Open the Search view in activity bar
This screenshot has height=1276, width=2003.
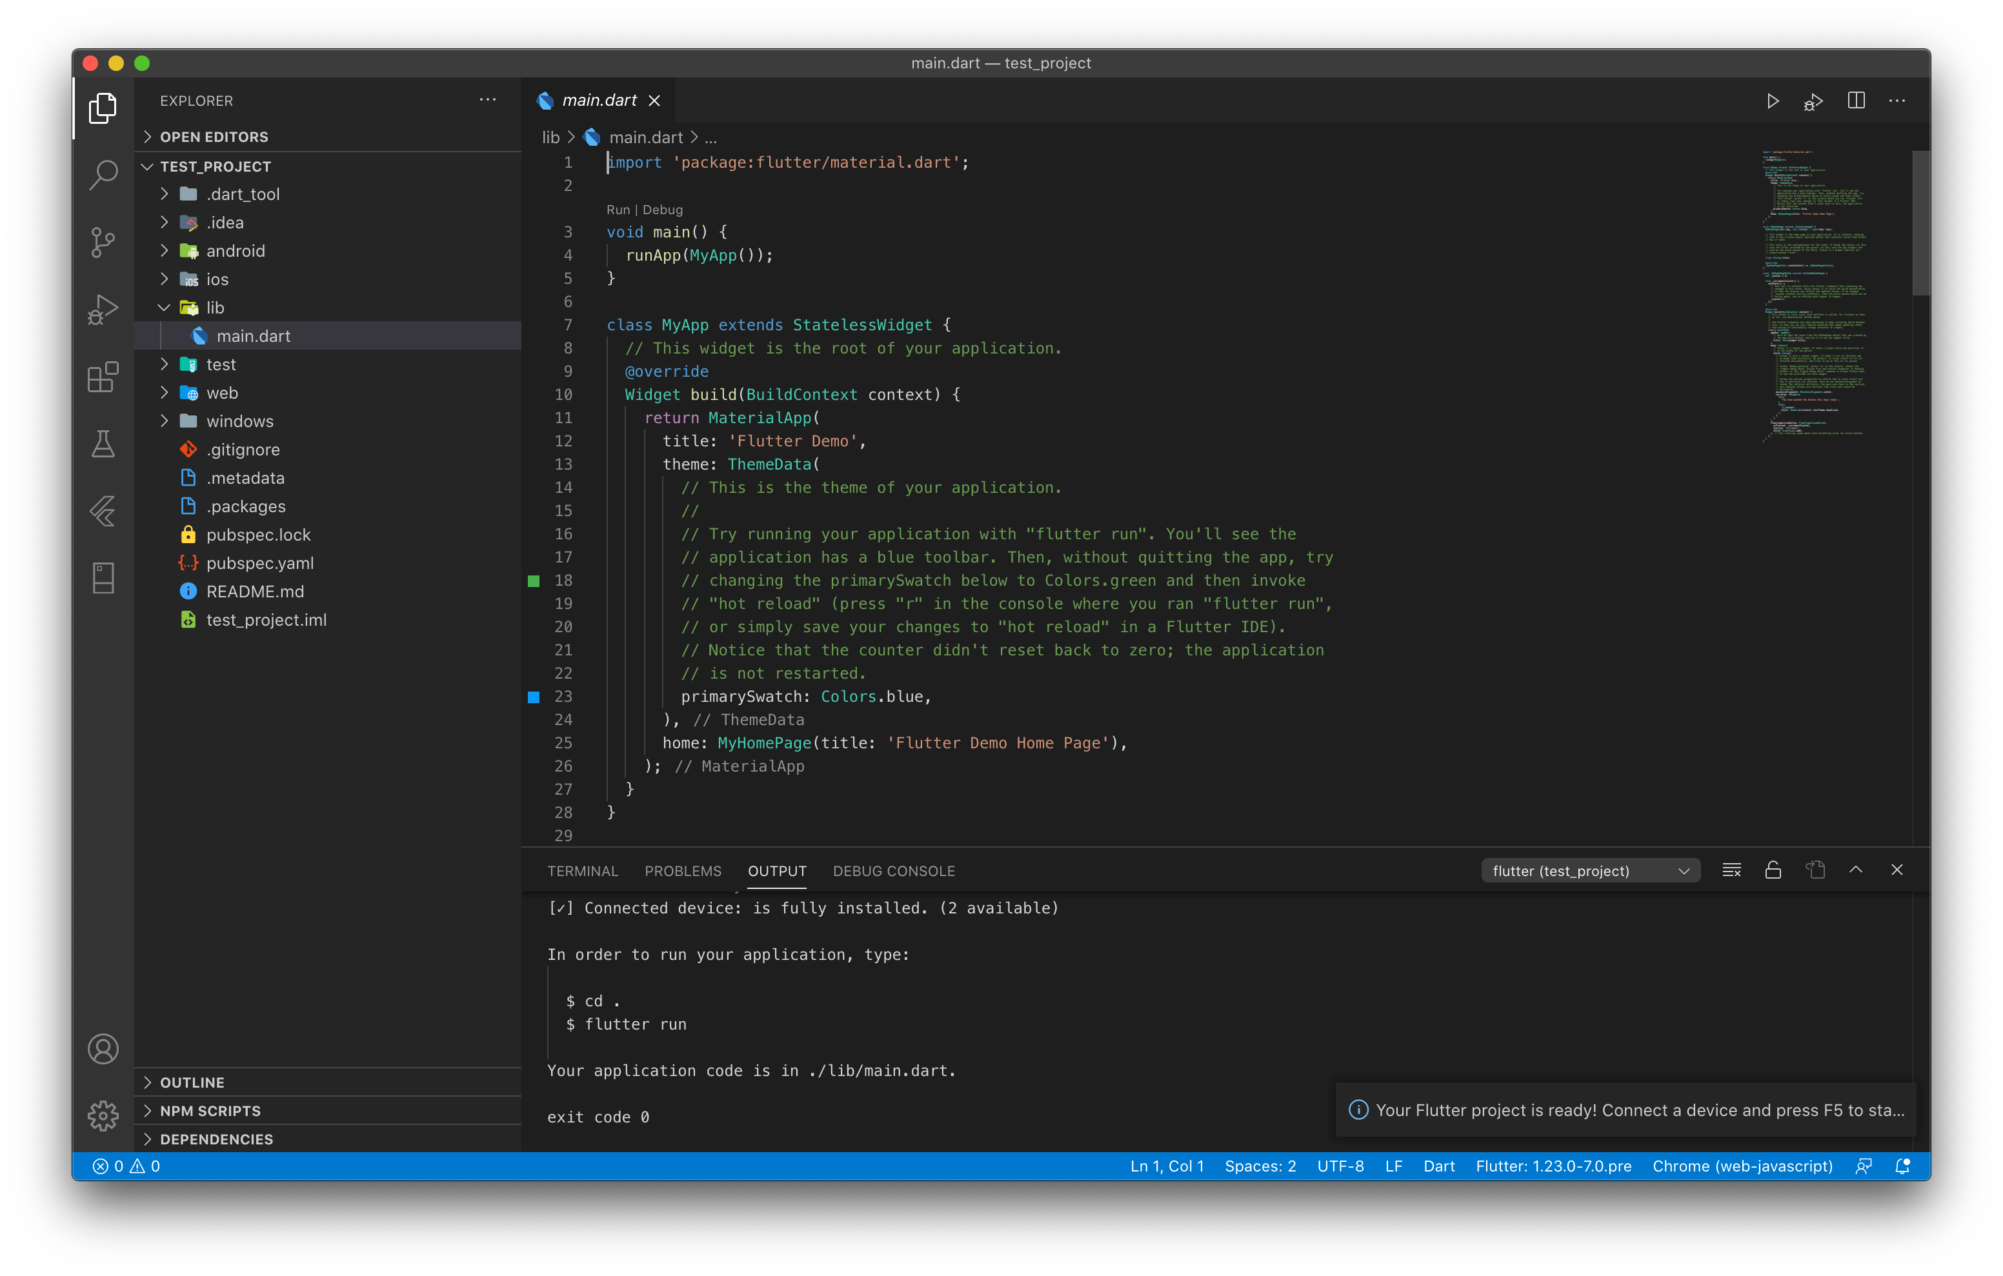pyautogui.click(x=103, y=175)
